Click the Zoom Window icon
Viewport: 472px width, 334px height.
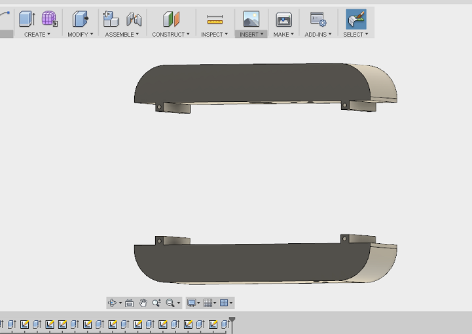[x=170, y=303]
